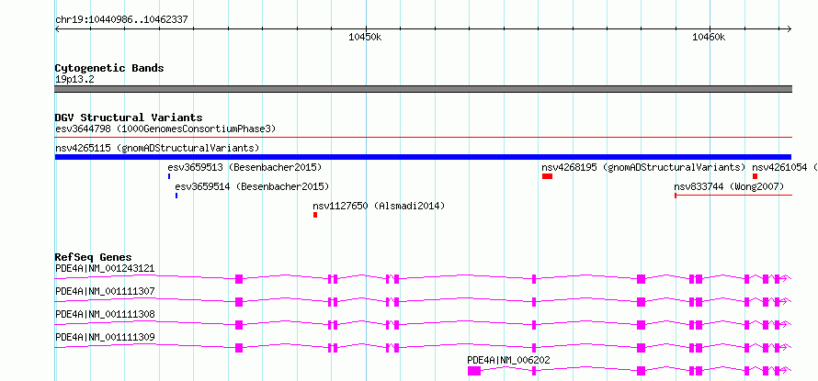
Task: Open the nsv4268195 (gnomADStructuralVariants) label
Action: click(x=643, y=167)
